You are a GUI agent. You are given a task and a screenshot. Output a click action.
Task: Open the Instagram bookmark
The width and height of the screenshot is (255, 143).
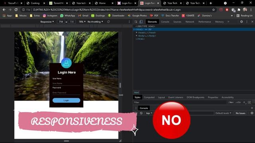point(50,15)
